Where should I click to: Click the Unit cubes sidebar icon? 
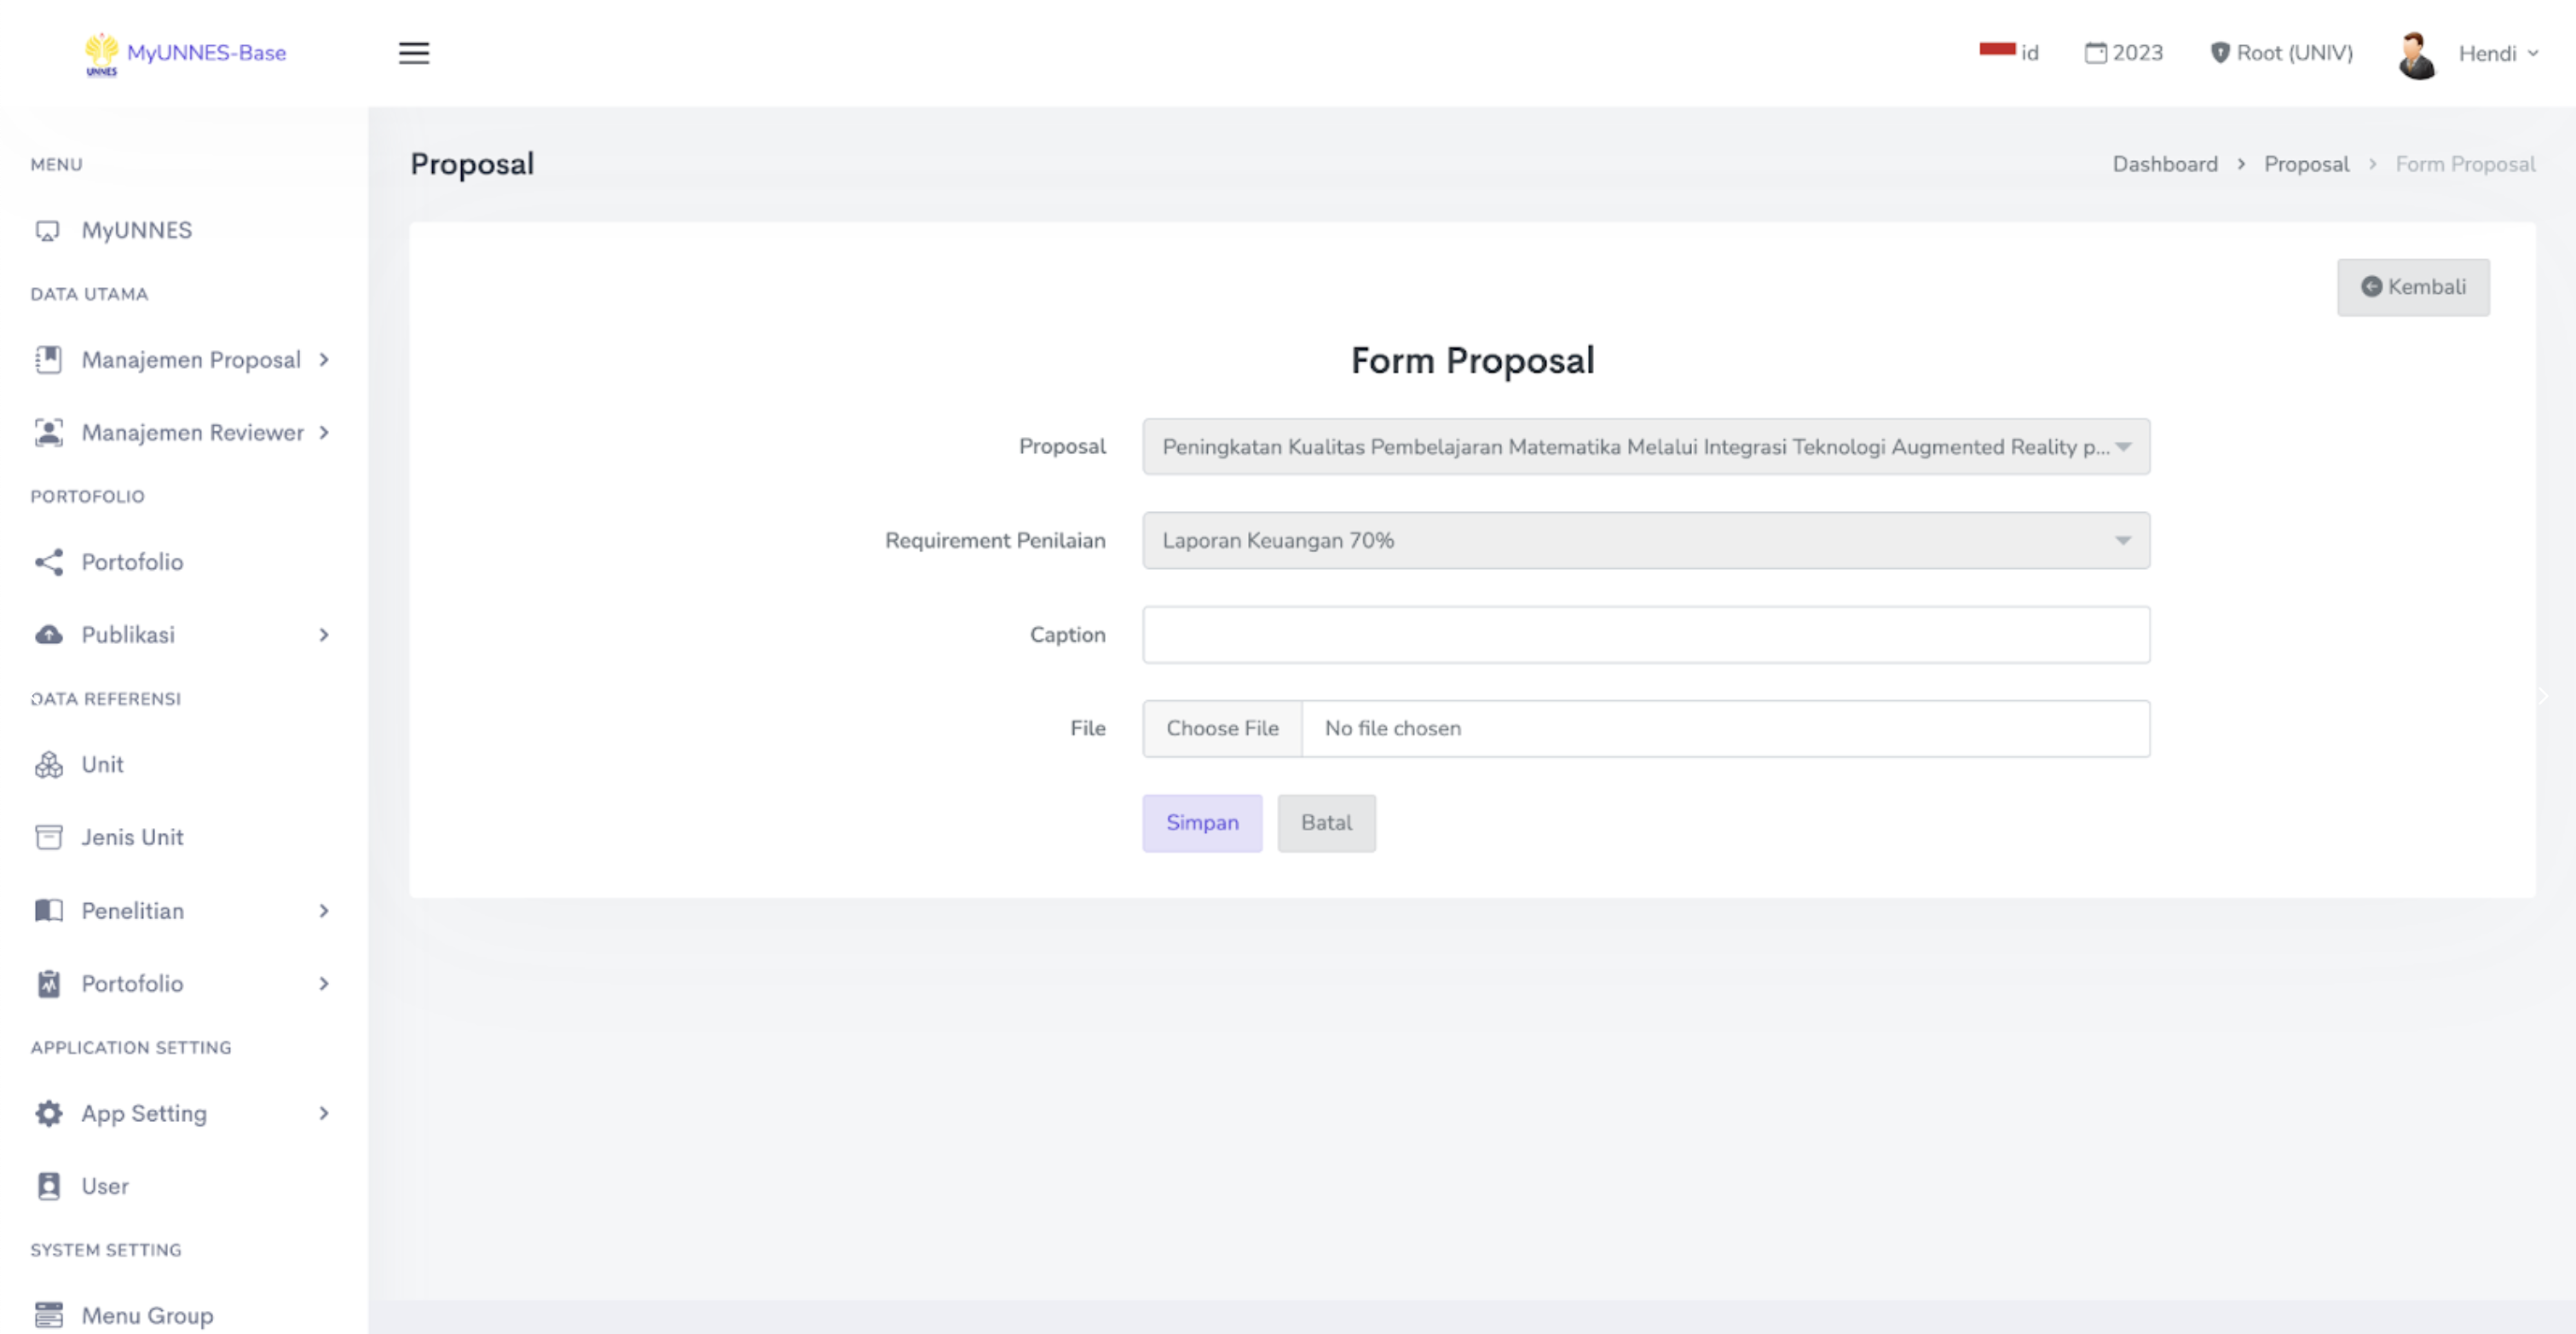[48, 764]
